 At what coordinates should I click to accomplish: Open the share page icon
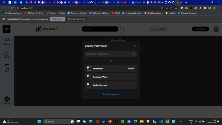[171, 8]
